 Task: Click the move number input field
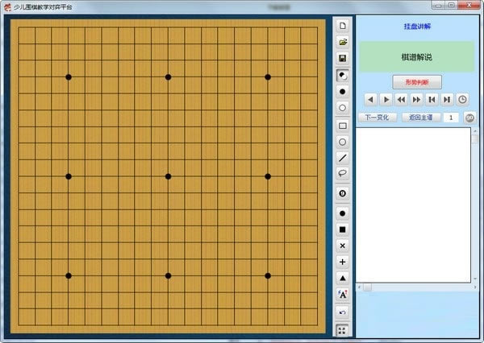[x=451, y=118]
